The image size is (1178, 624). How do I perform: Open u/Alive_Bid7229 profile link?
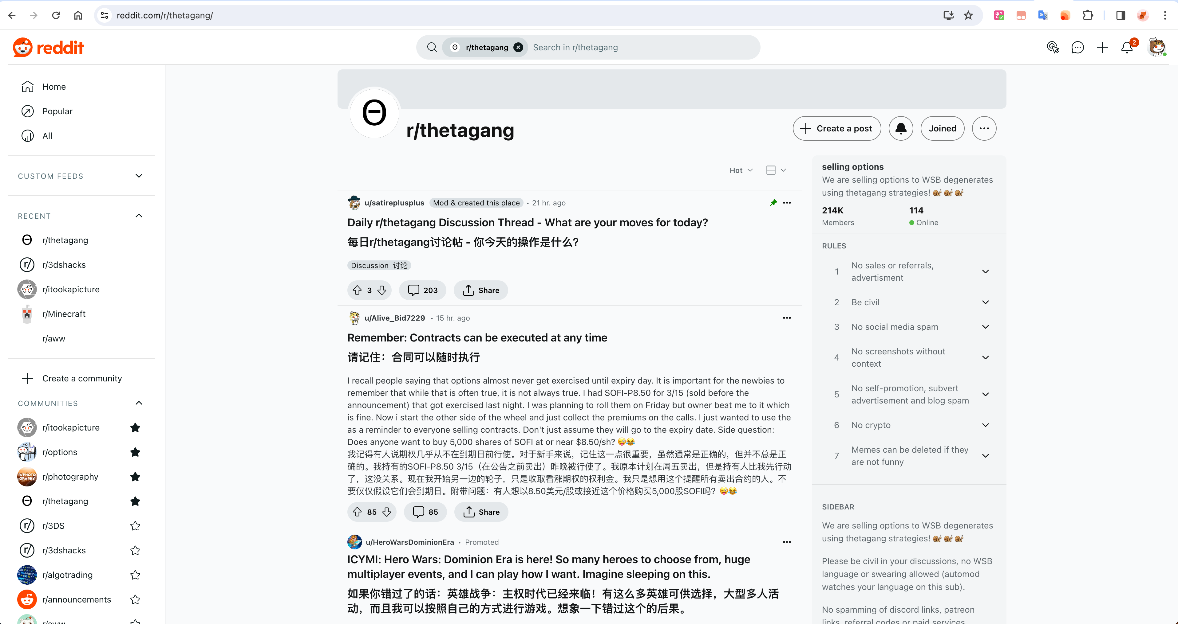395,318
